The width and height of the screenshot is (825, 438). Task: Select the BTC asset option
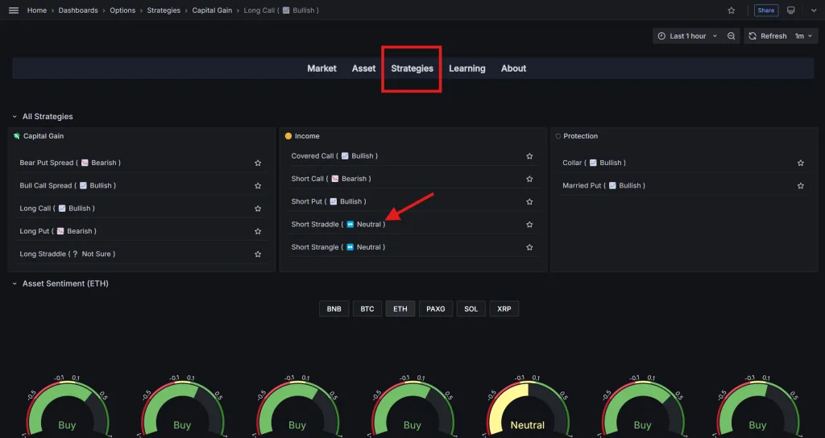pos(367,309)
